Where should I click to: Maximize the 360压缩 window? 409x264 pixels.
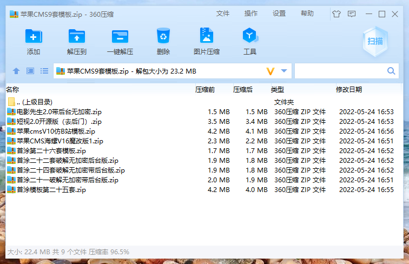tap(382, 14)
